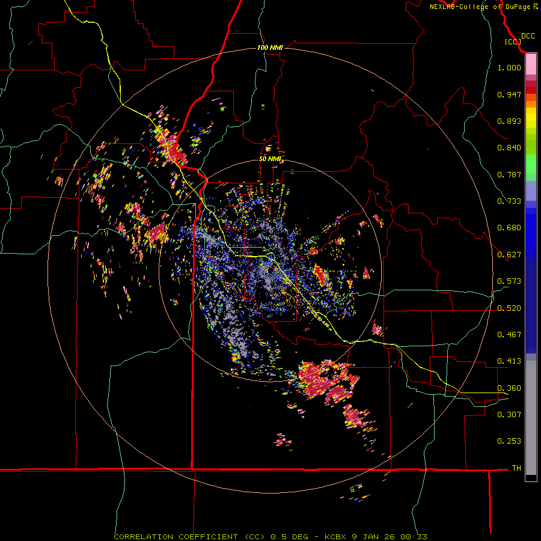Image resolution: width=541 pixels, height=541 pixels.
Task: Click the TH threshold label on legend
Action: pyautogui.click(x=516, y=468)
